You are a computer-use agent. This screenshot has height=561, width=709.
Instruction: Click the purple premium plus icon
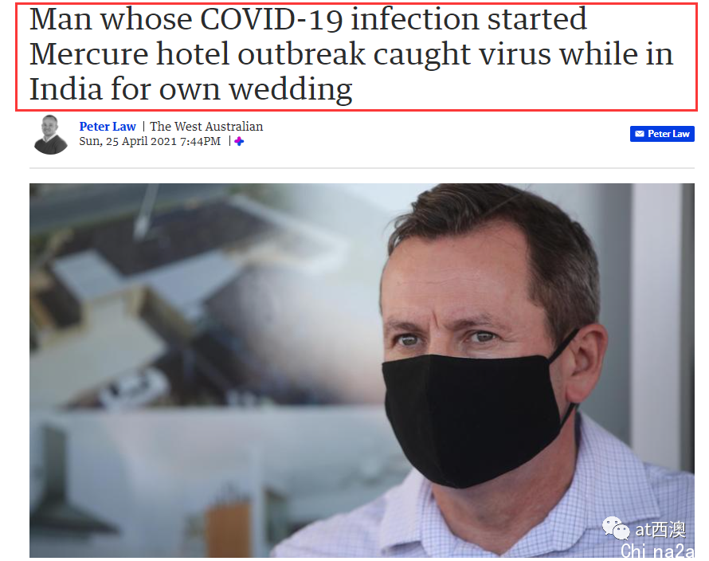pyautogui.click(x=239, y=142)
